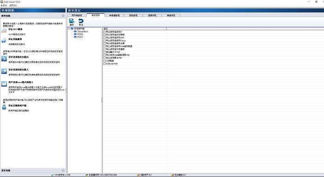Image resolution: width=324 pixels, height=177 pixels.
Task: Click the Excel export/import user data icon
Action: [4, 84]
